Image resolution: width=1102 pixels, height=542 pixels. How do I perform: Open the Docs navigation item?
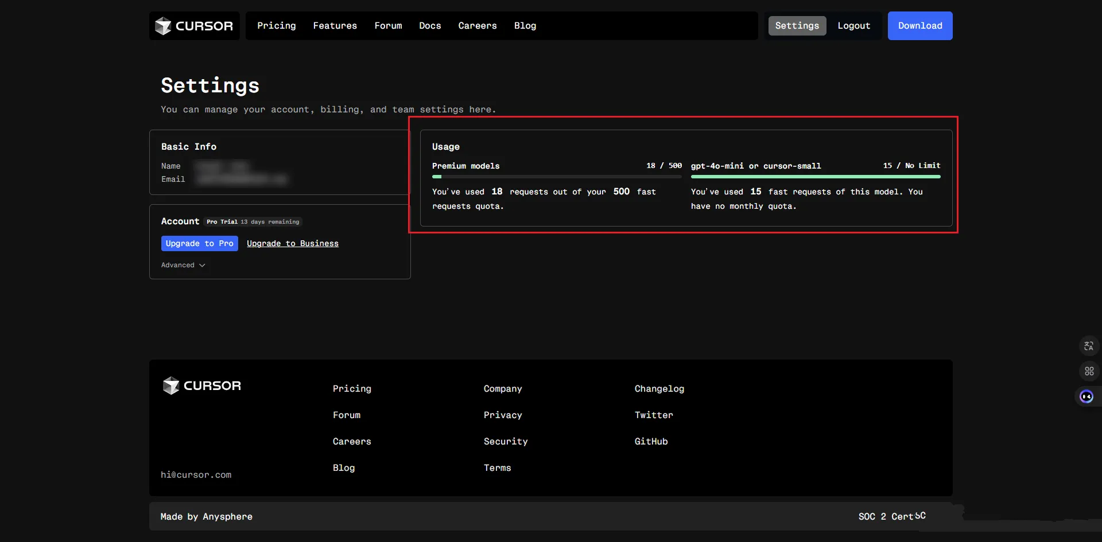(x=430, y=26)
